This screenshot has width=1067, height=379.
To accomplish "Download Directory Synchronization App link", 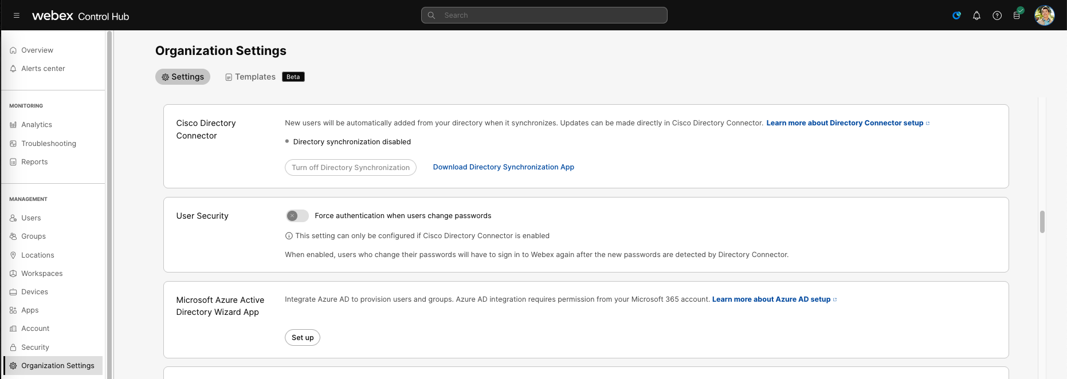I will (x=503, y=167).
